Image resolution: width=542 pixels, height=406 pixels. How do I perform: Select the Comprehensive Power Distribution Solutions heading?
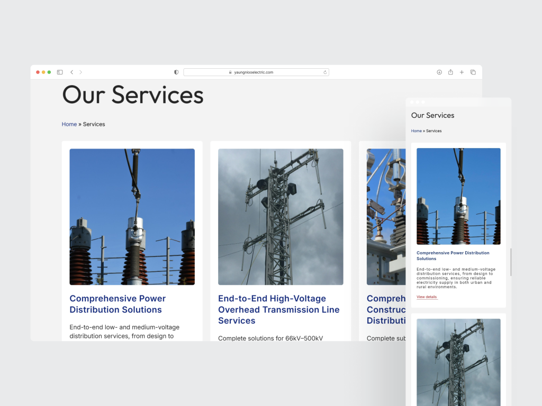pyautogui.click(x=117, y=304)
